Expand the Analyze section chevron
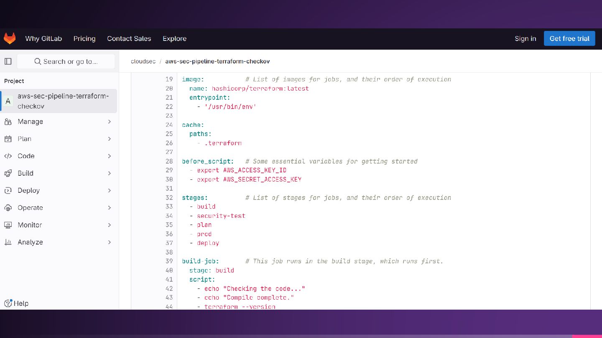 click(110, 242)
